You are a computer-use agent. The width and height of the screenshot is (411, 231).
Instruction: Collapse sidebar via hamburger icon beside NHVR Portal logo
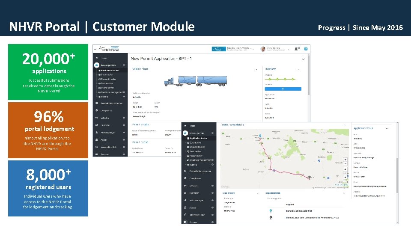click(95, 49)
